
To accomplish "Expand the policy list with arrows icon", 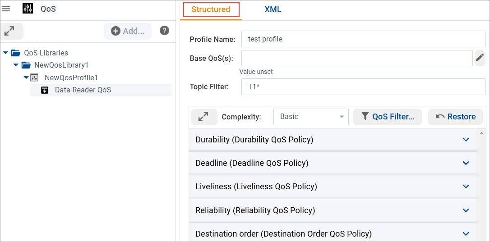I will (x=204, y=117).
